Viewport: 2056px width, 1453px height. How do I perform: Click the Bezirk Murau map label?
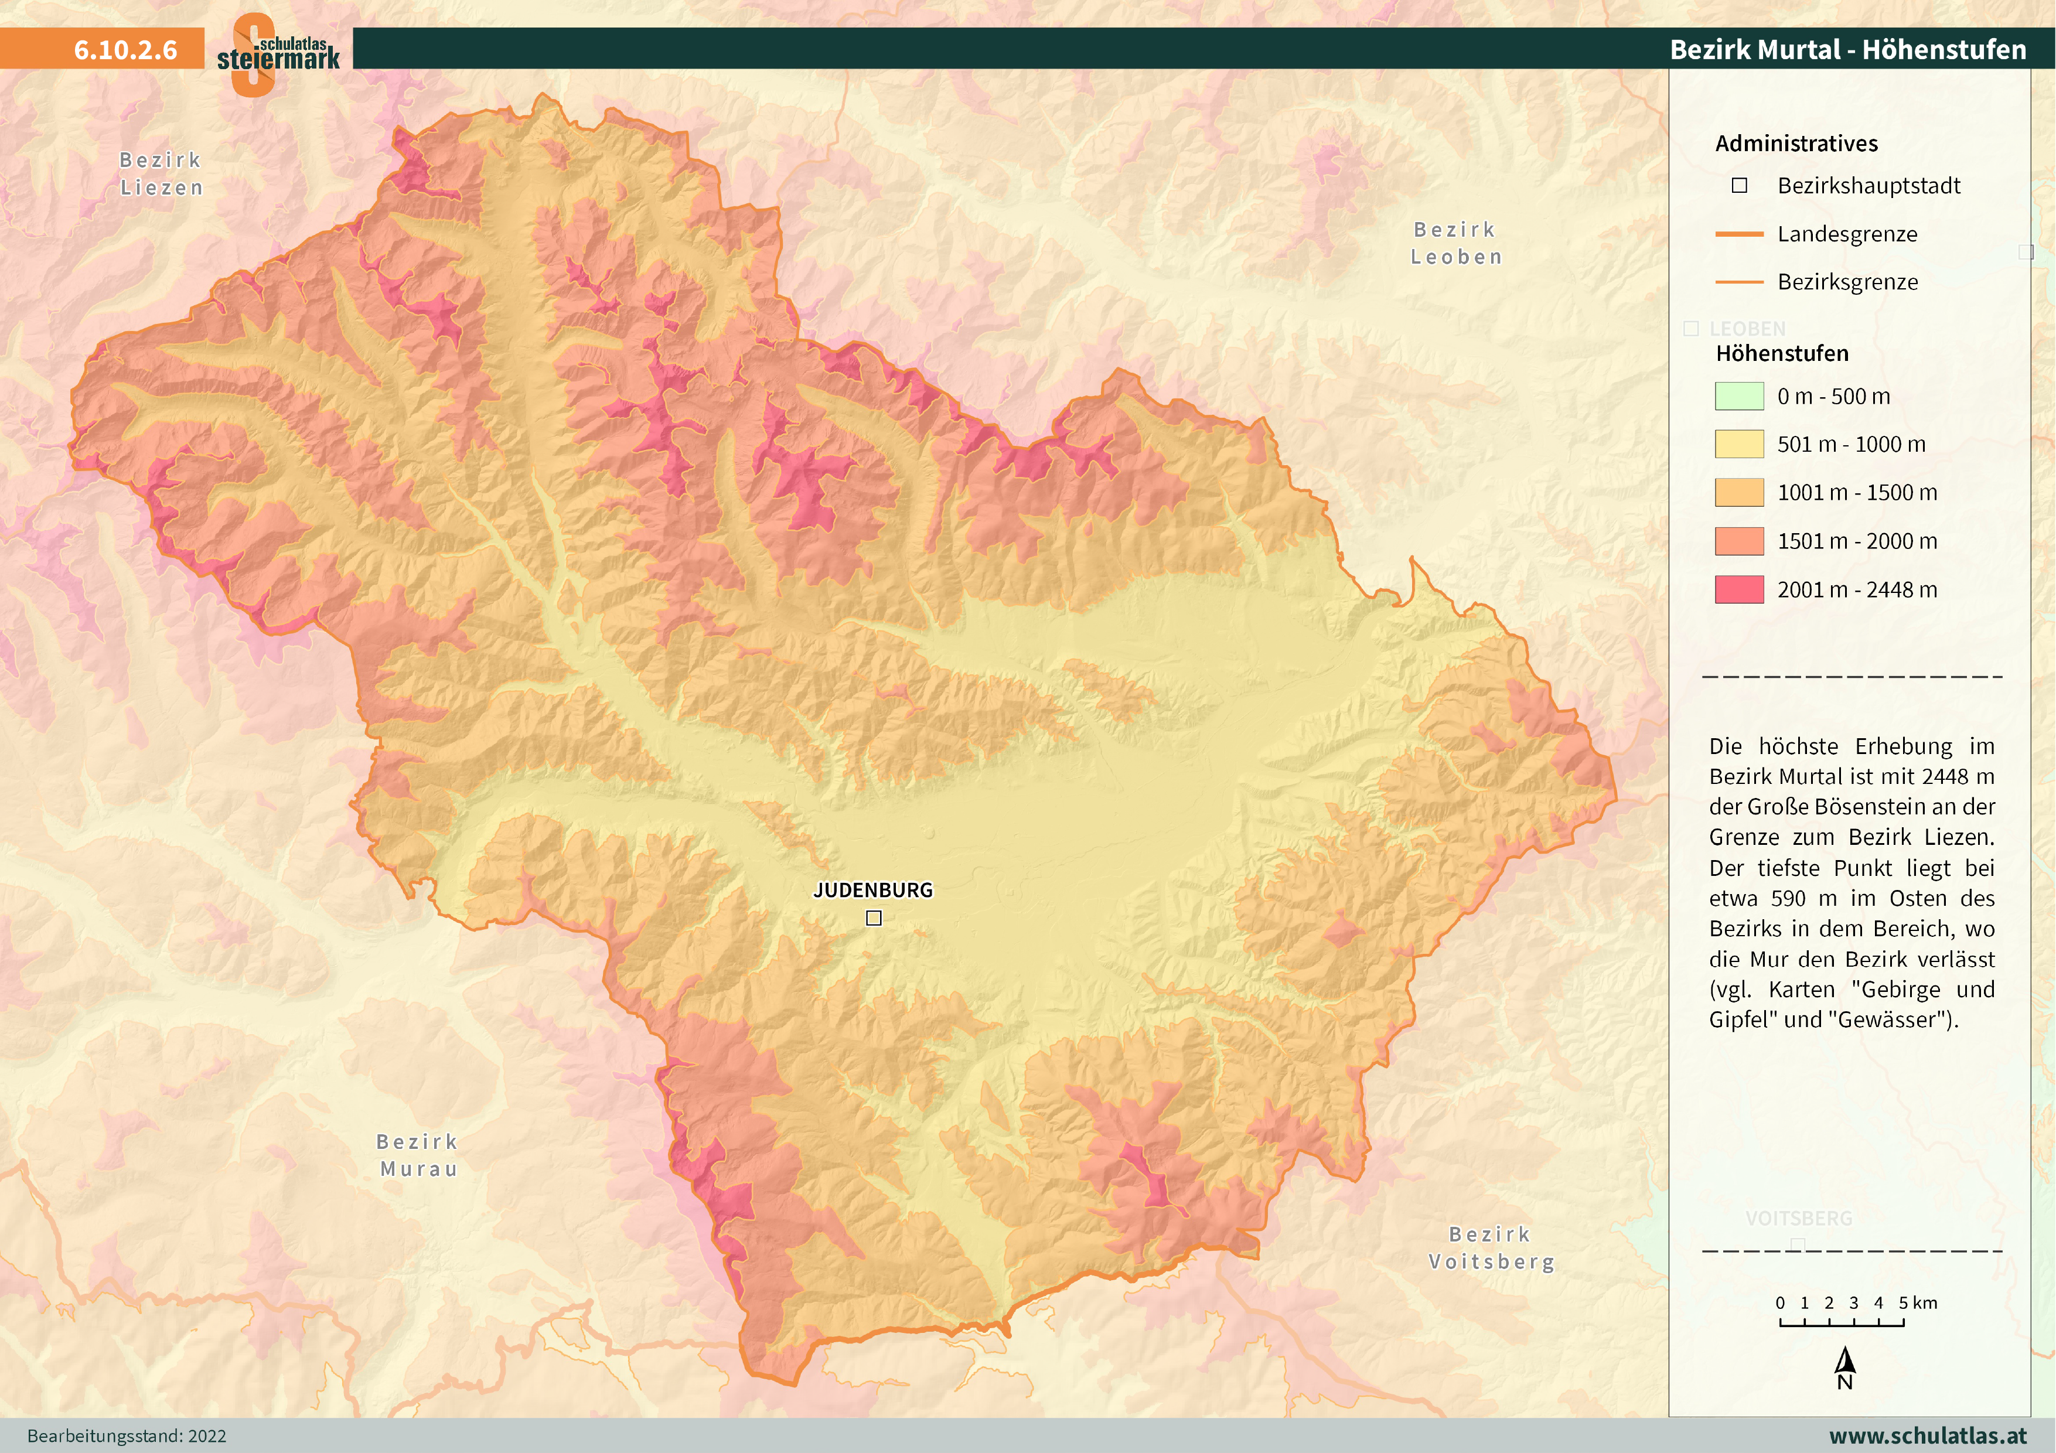[418, 1155]
